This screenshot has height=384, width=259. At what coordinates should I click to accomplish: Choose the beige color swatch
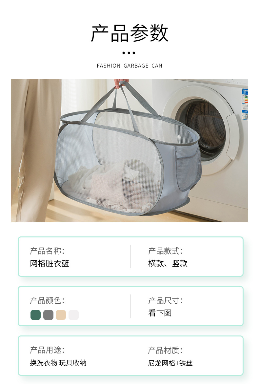pyautogui.click(x=61, y=315)
